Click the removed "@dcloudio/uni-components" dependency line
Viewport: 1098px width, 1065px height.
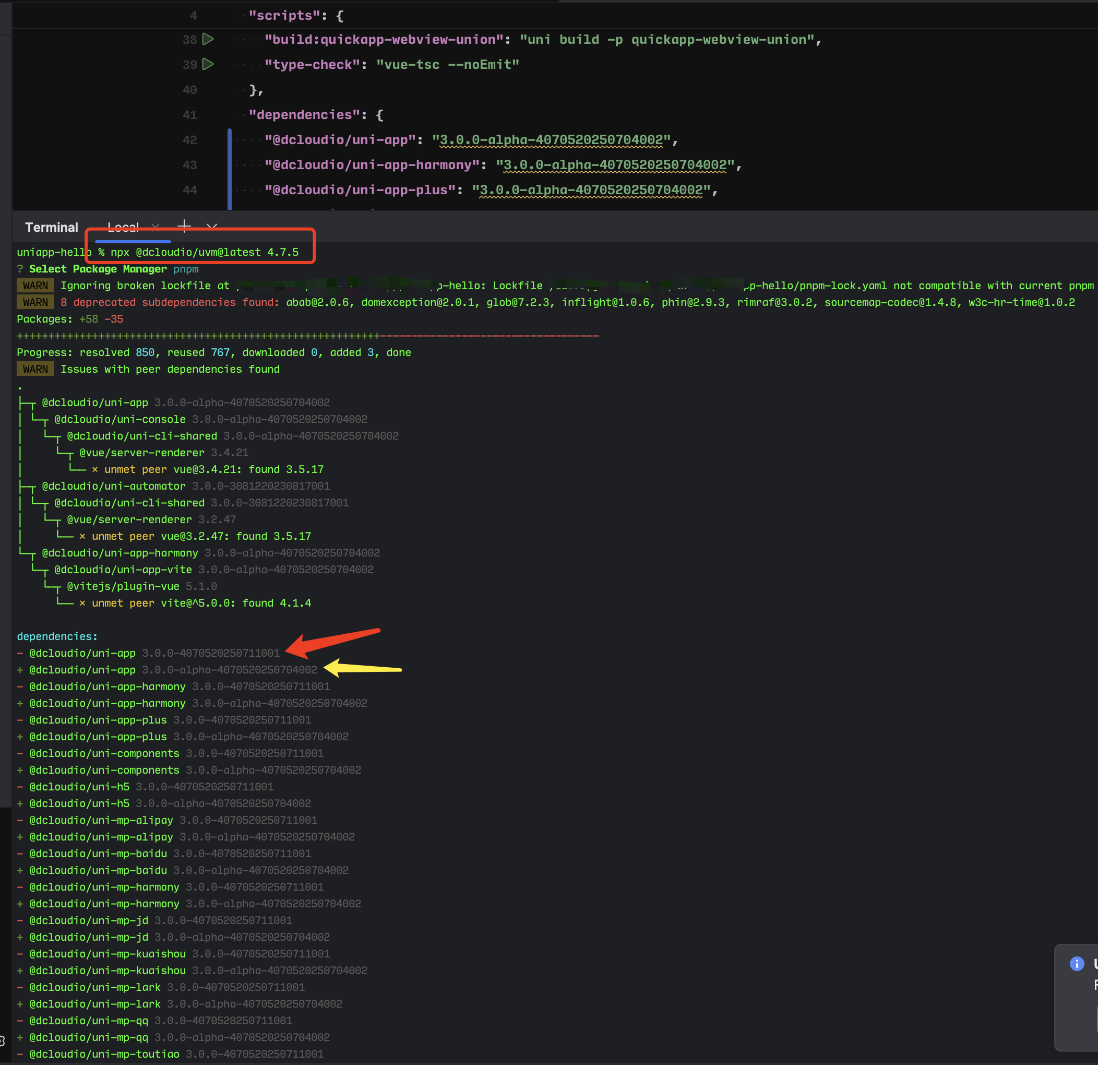(170, 754)
